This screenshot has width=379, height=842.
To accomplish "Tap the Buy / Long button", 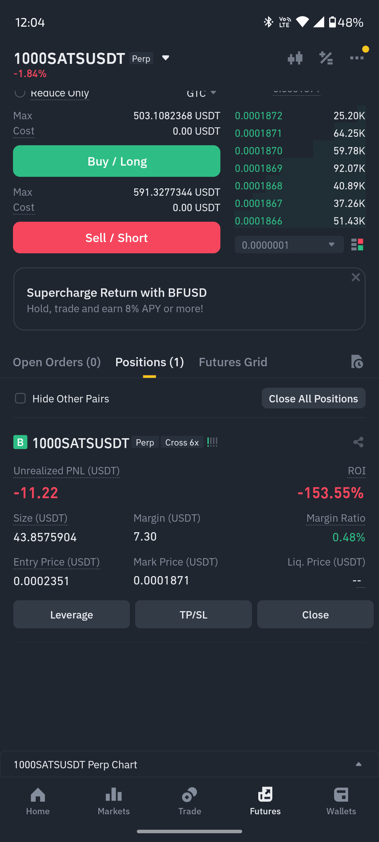I will coord(117,161).
